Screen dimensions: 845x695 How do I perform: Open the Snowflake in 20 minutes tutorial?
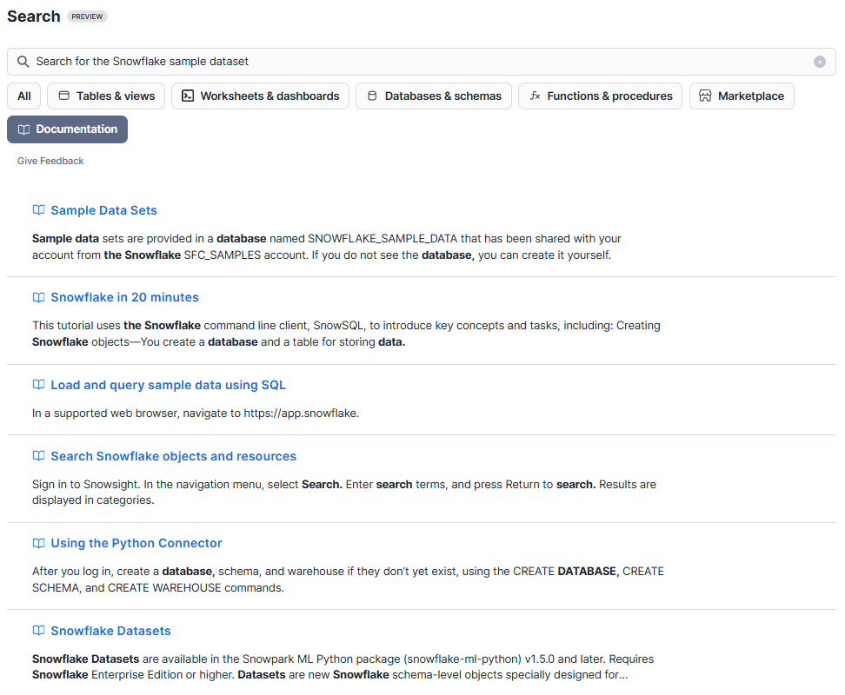point(124,297)
